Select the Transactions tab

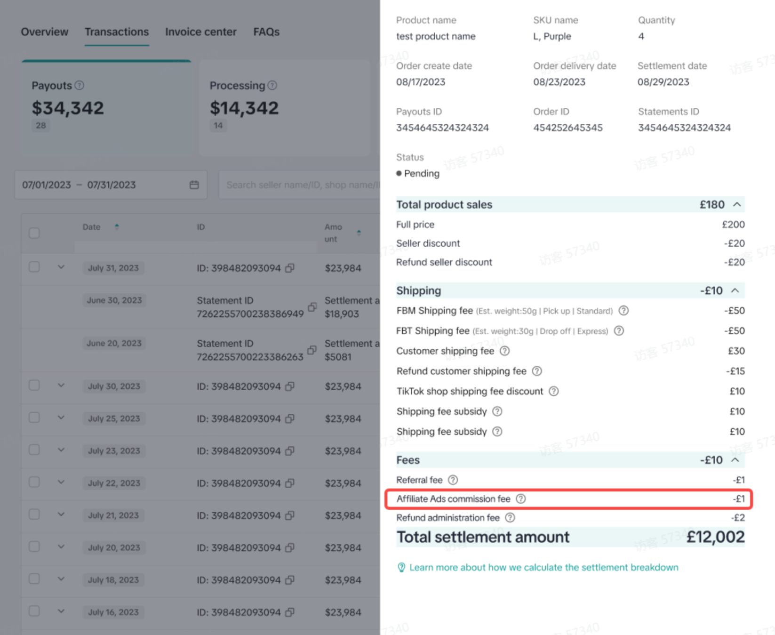coord(117,32)
